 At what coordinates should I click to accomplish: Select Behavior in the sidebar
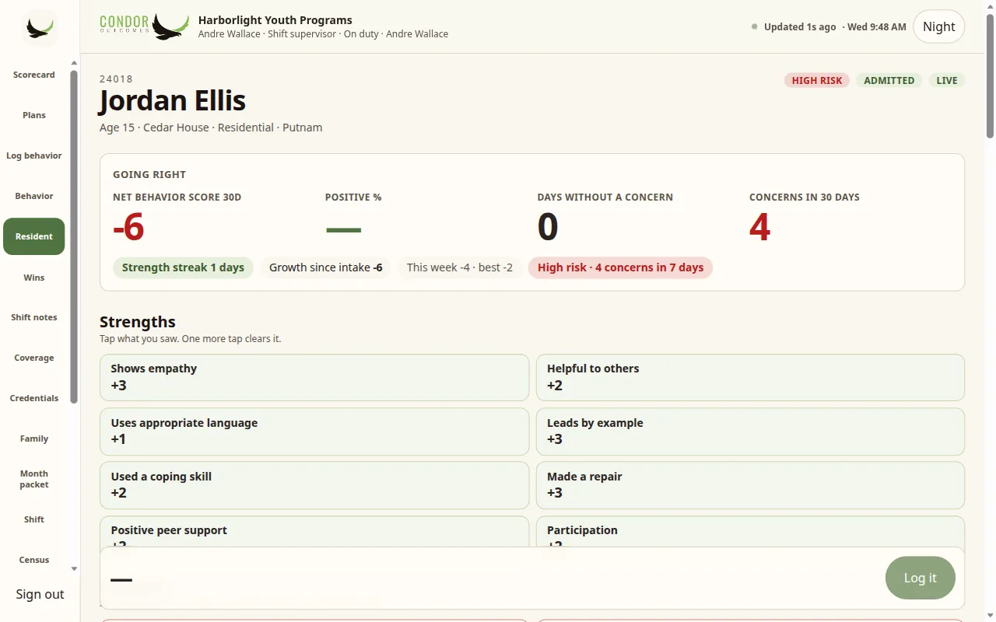coord(34,196)
